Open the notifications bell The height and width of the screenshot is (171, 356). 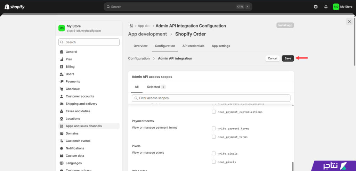[326, 7]
